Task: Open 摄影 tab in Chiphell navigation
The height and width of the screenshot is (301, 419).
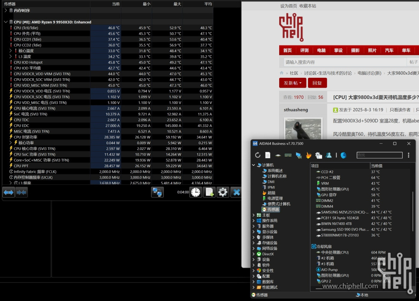Action: pos(355,50)
